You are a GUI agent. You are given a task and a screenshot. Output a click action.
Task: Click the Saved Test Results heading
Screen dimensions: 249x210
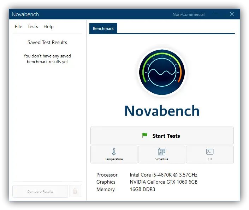47,42
